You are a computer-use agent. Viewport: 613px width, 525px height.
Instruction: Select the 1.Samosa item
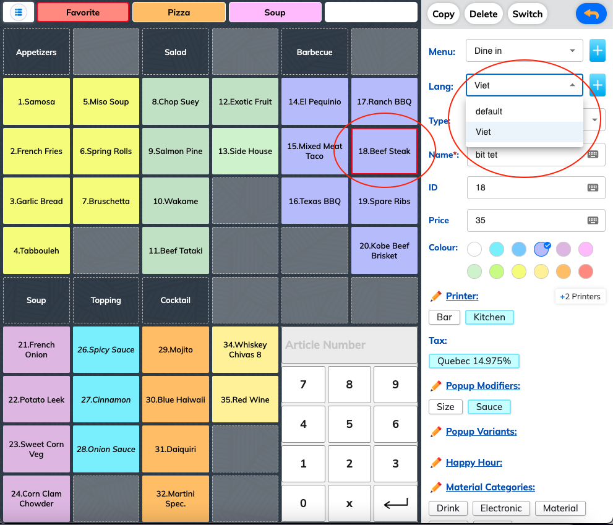(36, 101)
